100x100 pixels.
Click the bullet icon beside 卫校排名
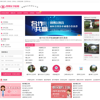(2, 22)
